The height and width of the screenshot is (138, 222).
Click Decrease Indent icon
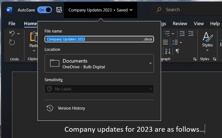tap(182, 34)
